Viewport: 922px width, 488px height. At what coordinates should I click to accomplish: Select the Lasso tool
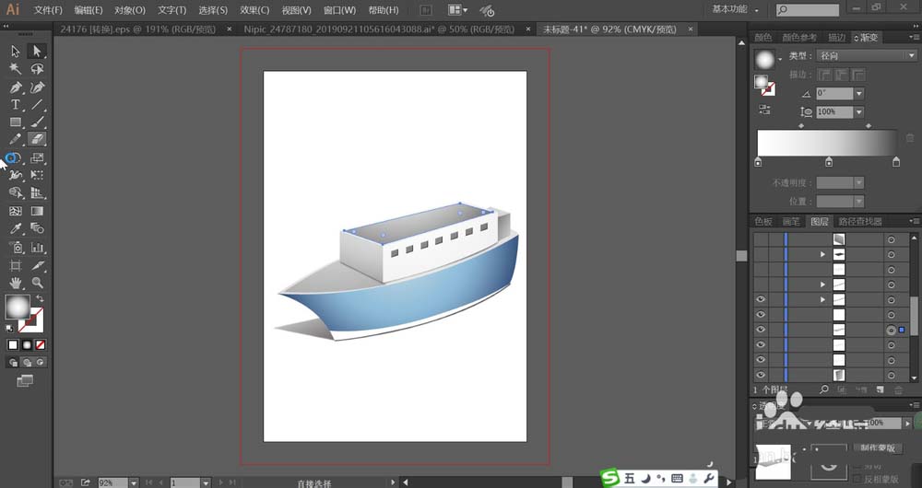(x=37, y=69)
